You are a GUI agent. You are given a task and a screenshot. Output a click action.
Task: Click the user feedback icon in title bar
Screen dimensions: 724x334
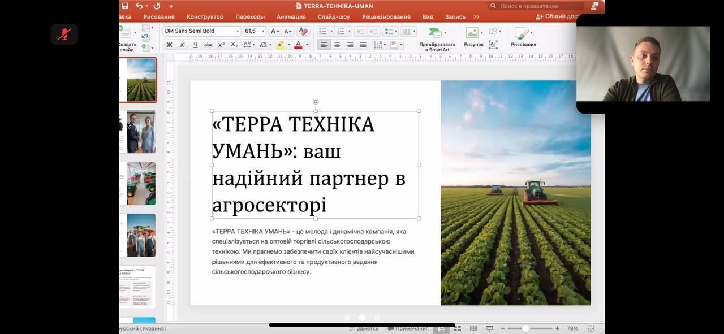click(x=594, y=6)
